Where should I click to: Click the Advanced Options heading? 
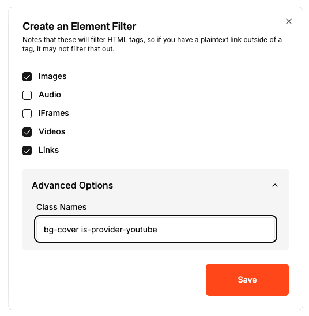pos(73,186)
